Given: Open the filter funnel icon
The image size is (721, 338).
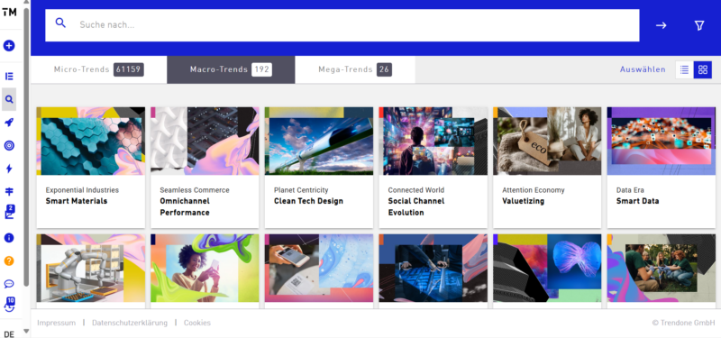Looking at the screenshot, I should pos(699,26).
